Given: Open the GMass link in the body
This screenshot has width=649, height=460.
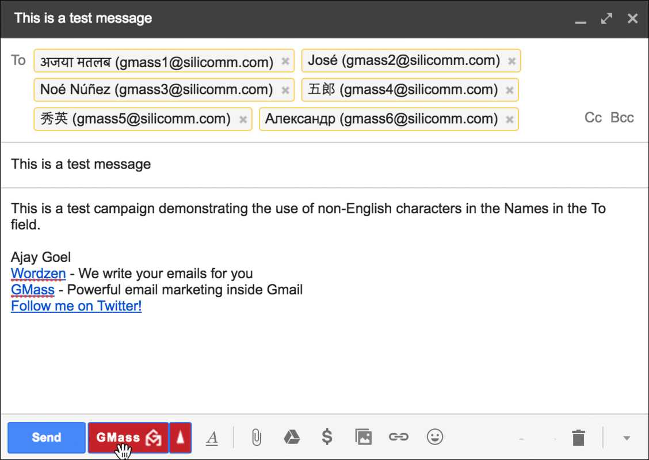Looking at the screenshot, I should pyautogui.click(x=32, y=289).
